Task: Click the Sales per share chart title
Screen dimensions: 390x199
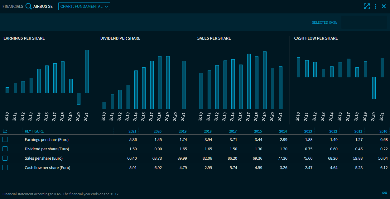Action: pyautogui.click(x=214, y=38)
